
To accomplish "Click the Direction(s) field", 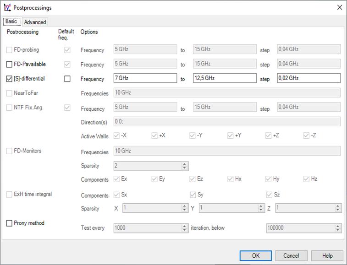I will 227,122.
